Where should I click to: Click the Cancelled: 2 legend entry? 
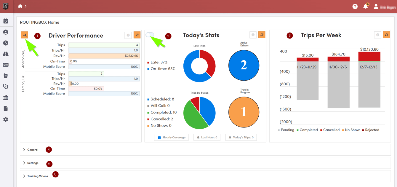pyautogui.click(x=160, y=119)
